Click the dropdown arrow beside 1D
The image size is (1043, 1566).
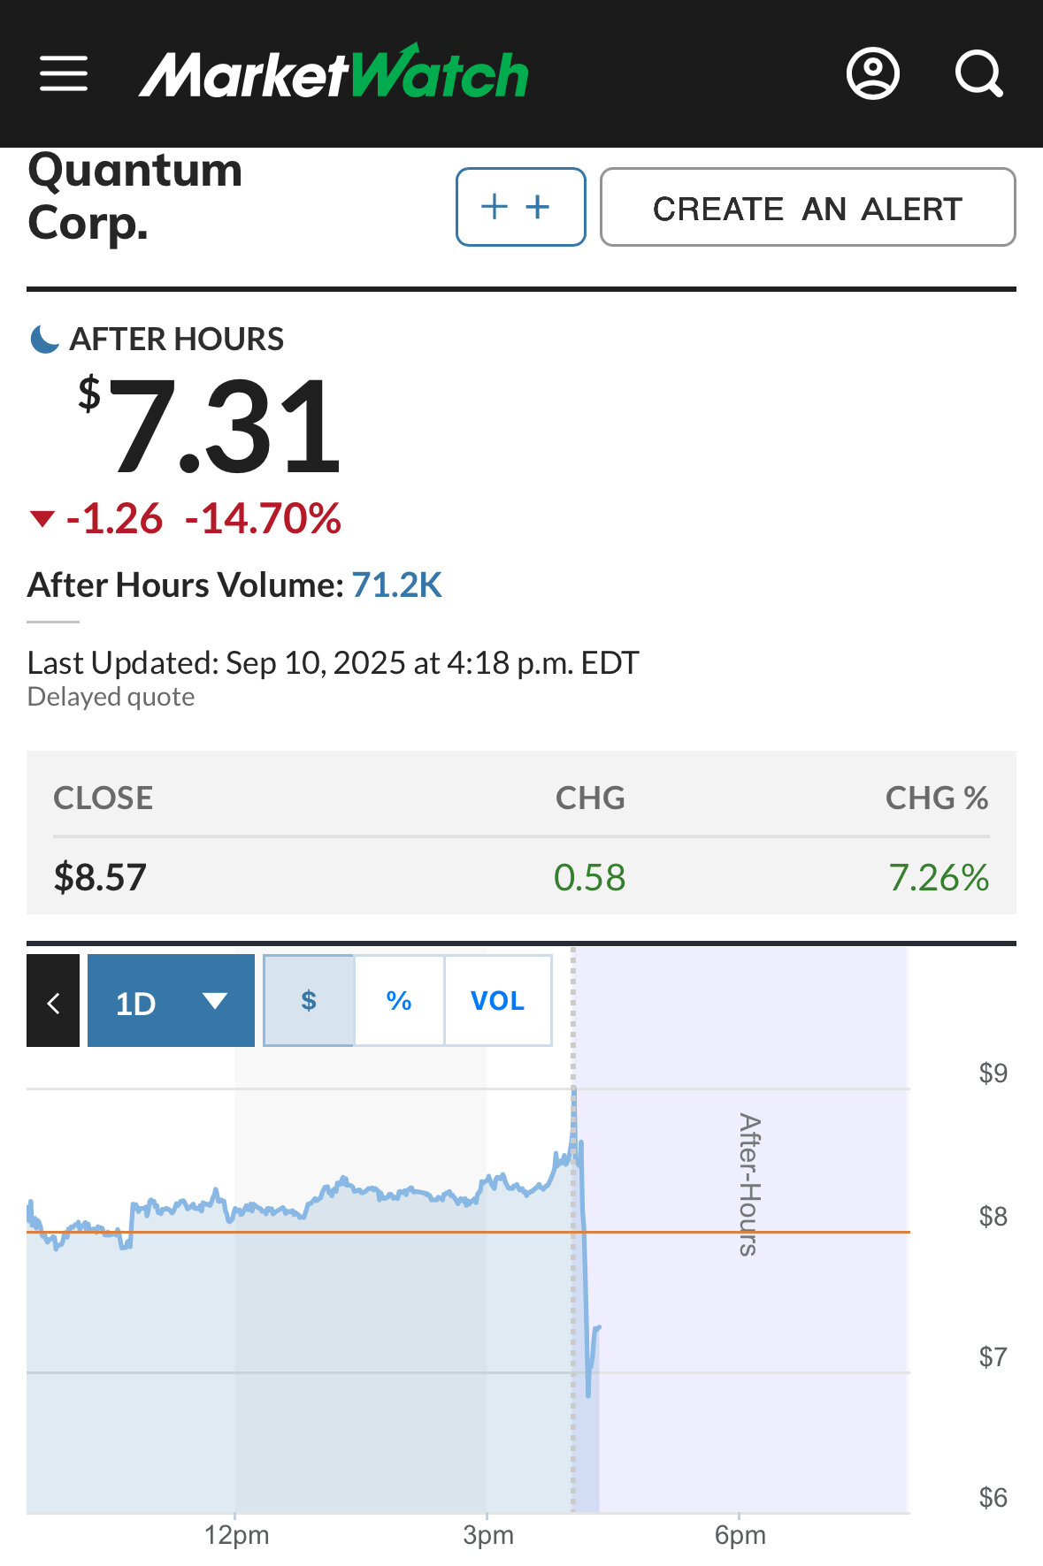click(x=215, y=1001)
